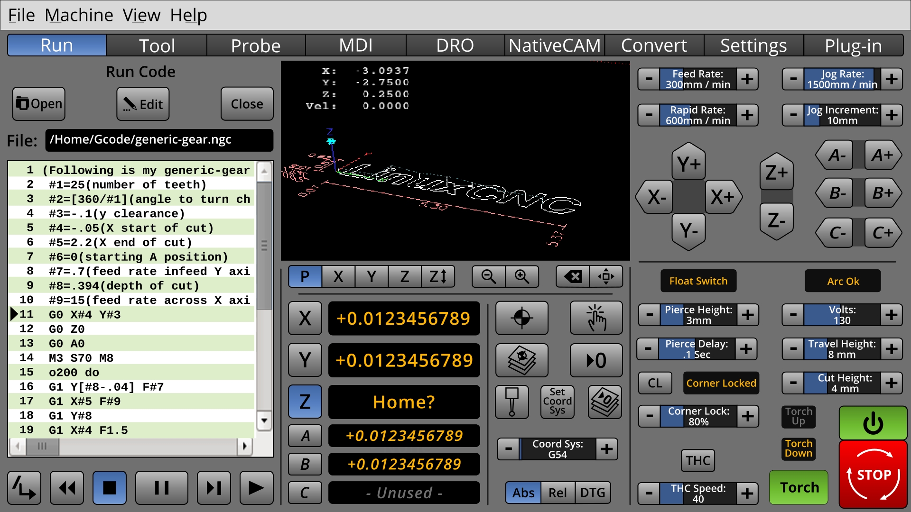Toggle the THC button
Screen dimensions: 911x512
tap(698, 460)
